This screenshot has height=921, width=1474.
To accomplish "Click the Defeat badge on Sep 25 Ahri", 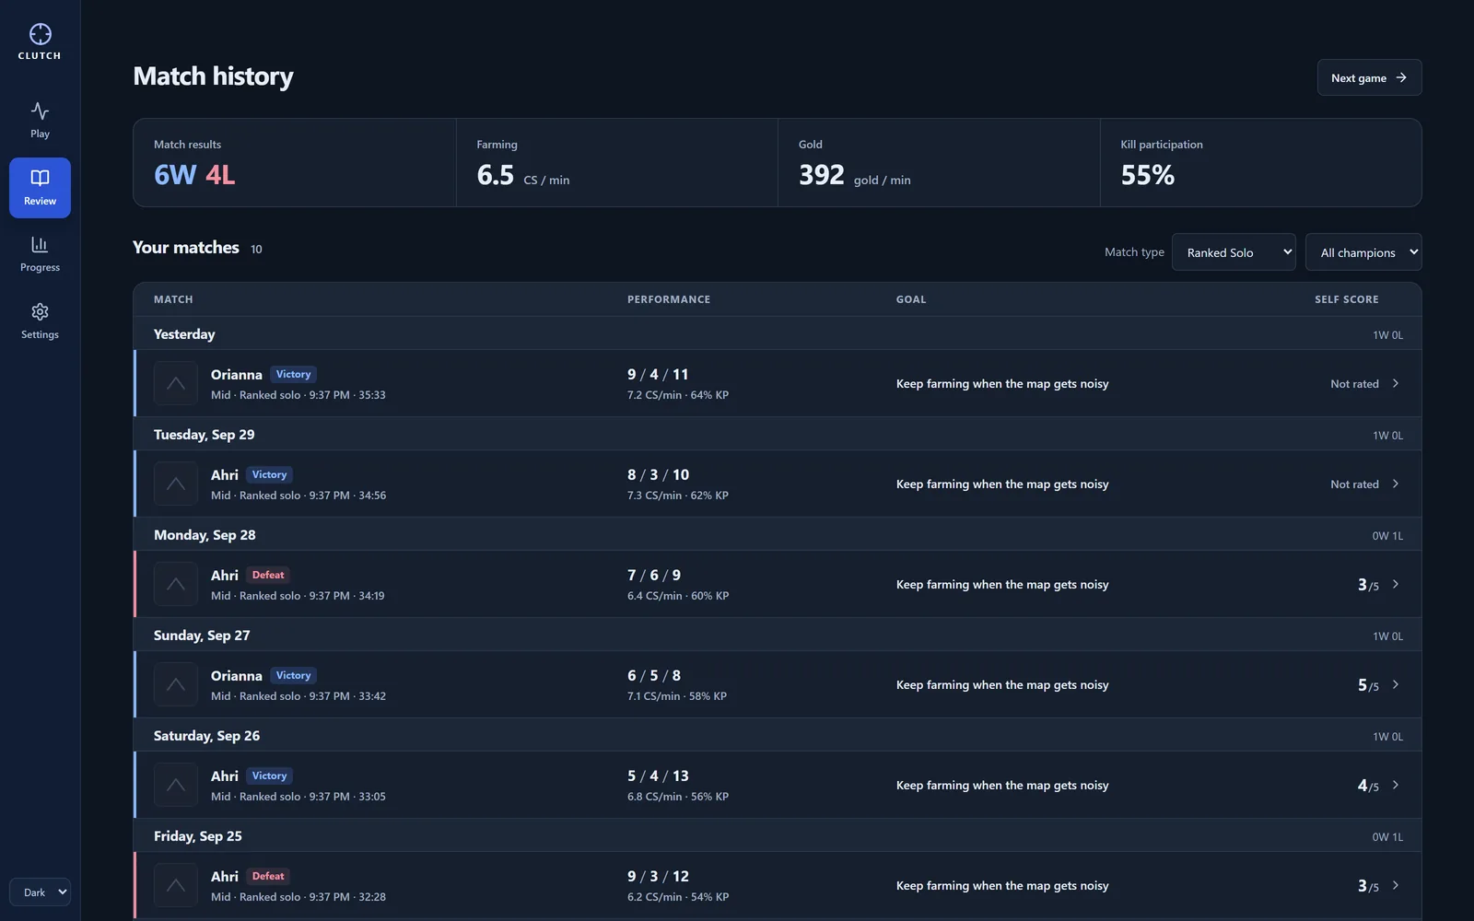I will point(268,876).
